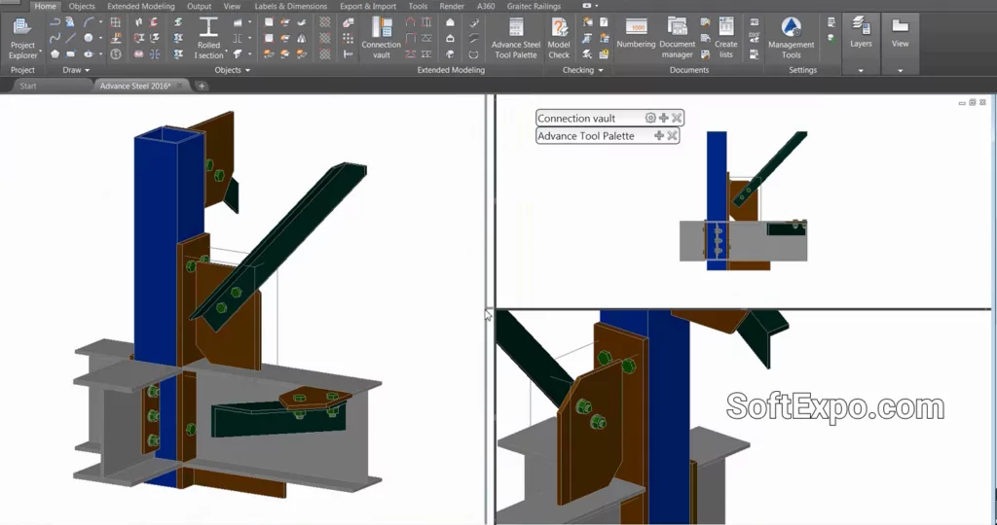Open the circle tool dropdown arrow
Viewport: 997px width, 525px height.
point(100,38)
